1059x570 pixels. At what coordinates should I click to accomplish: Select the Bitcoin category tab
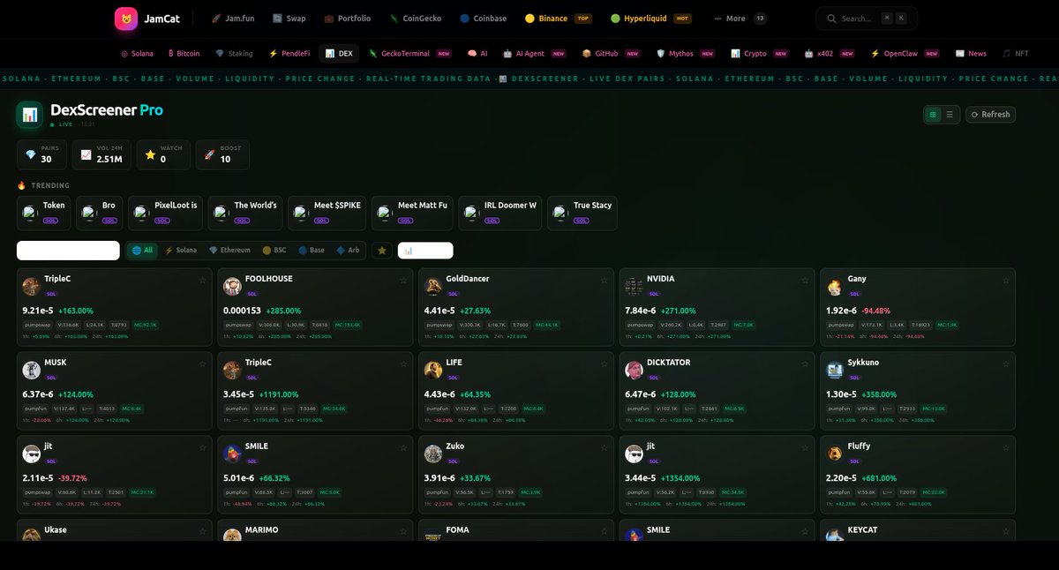(184, 54)
